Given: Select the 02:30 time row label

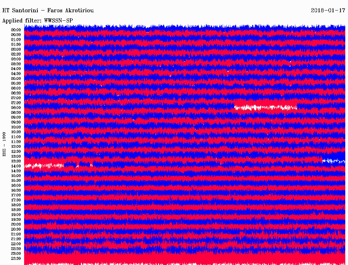Looking at the screenshot, I should [x=16, y=54].
